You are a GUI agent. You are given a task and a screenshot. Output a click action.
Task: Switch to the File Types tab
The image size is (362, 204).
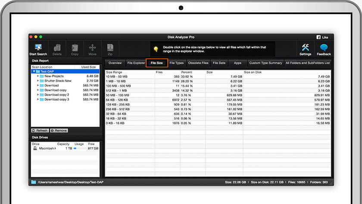click(177, 63)
